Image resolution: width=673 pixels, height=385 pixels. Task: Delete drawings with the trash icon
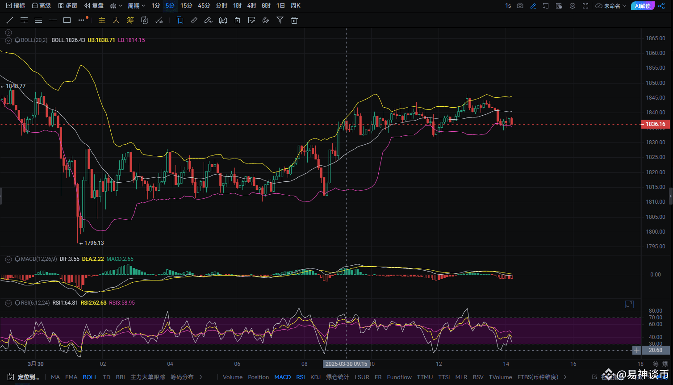294,20
